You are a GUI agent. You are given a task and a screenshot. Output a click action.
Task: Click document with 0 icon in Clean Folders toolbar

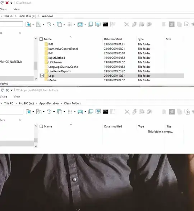(x=187, y=112)
